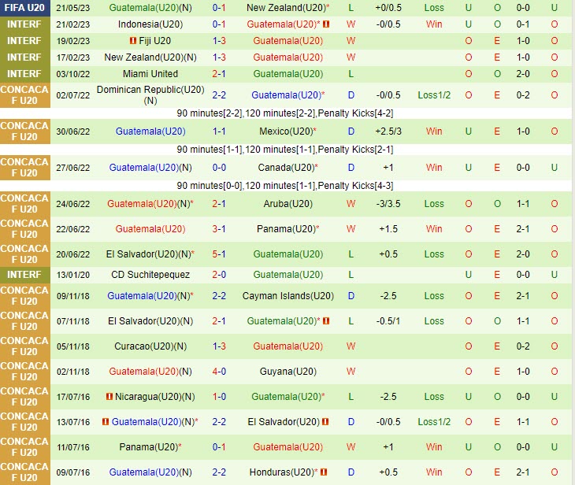The width and height of the screenshot is (575, 485).
Task: Click L result in CD Suchitepequez row
Action: pos(351,275)
